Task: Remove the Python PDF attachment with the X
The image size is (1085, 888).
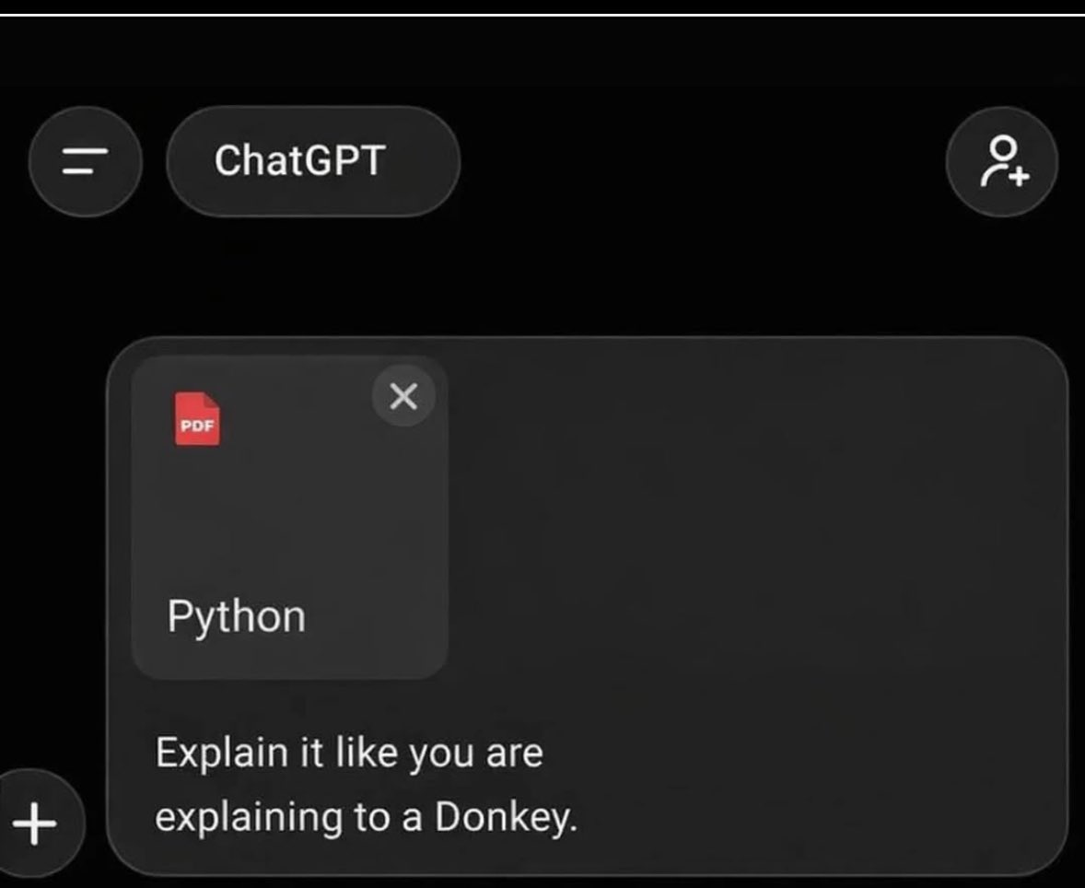Action: [x=403, y=396]
